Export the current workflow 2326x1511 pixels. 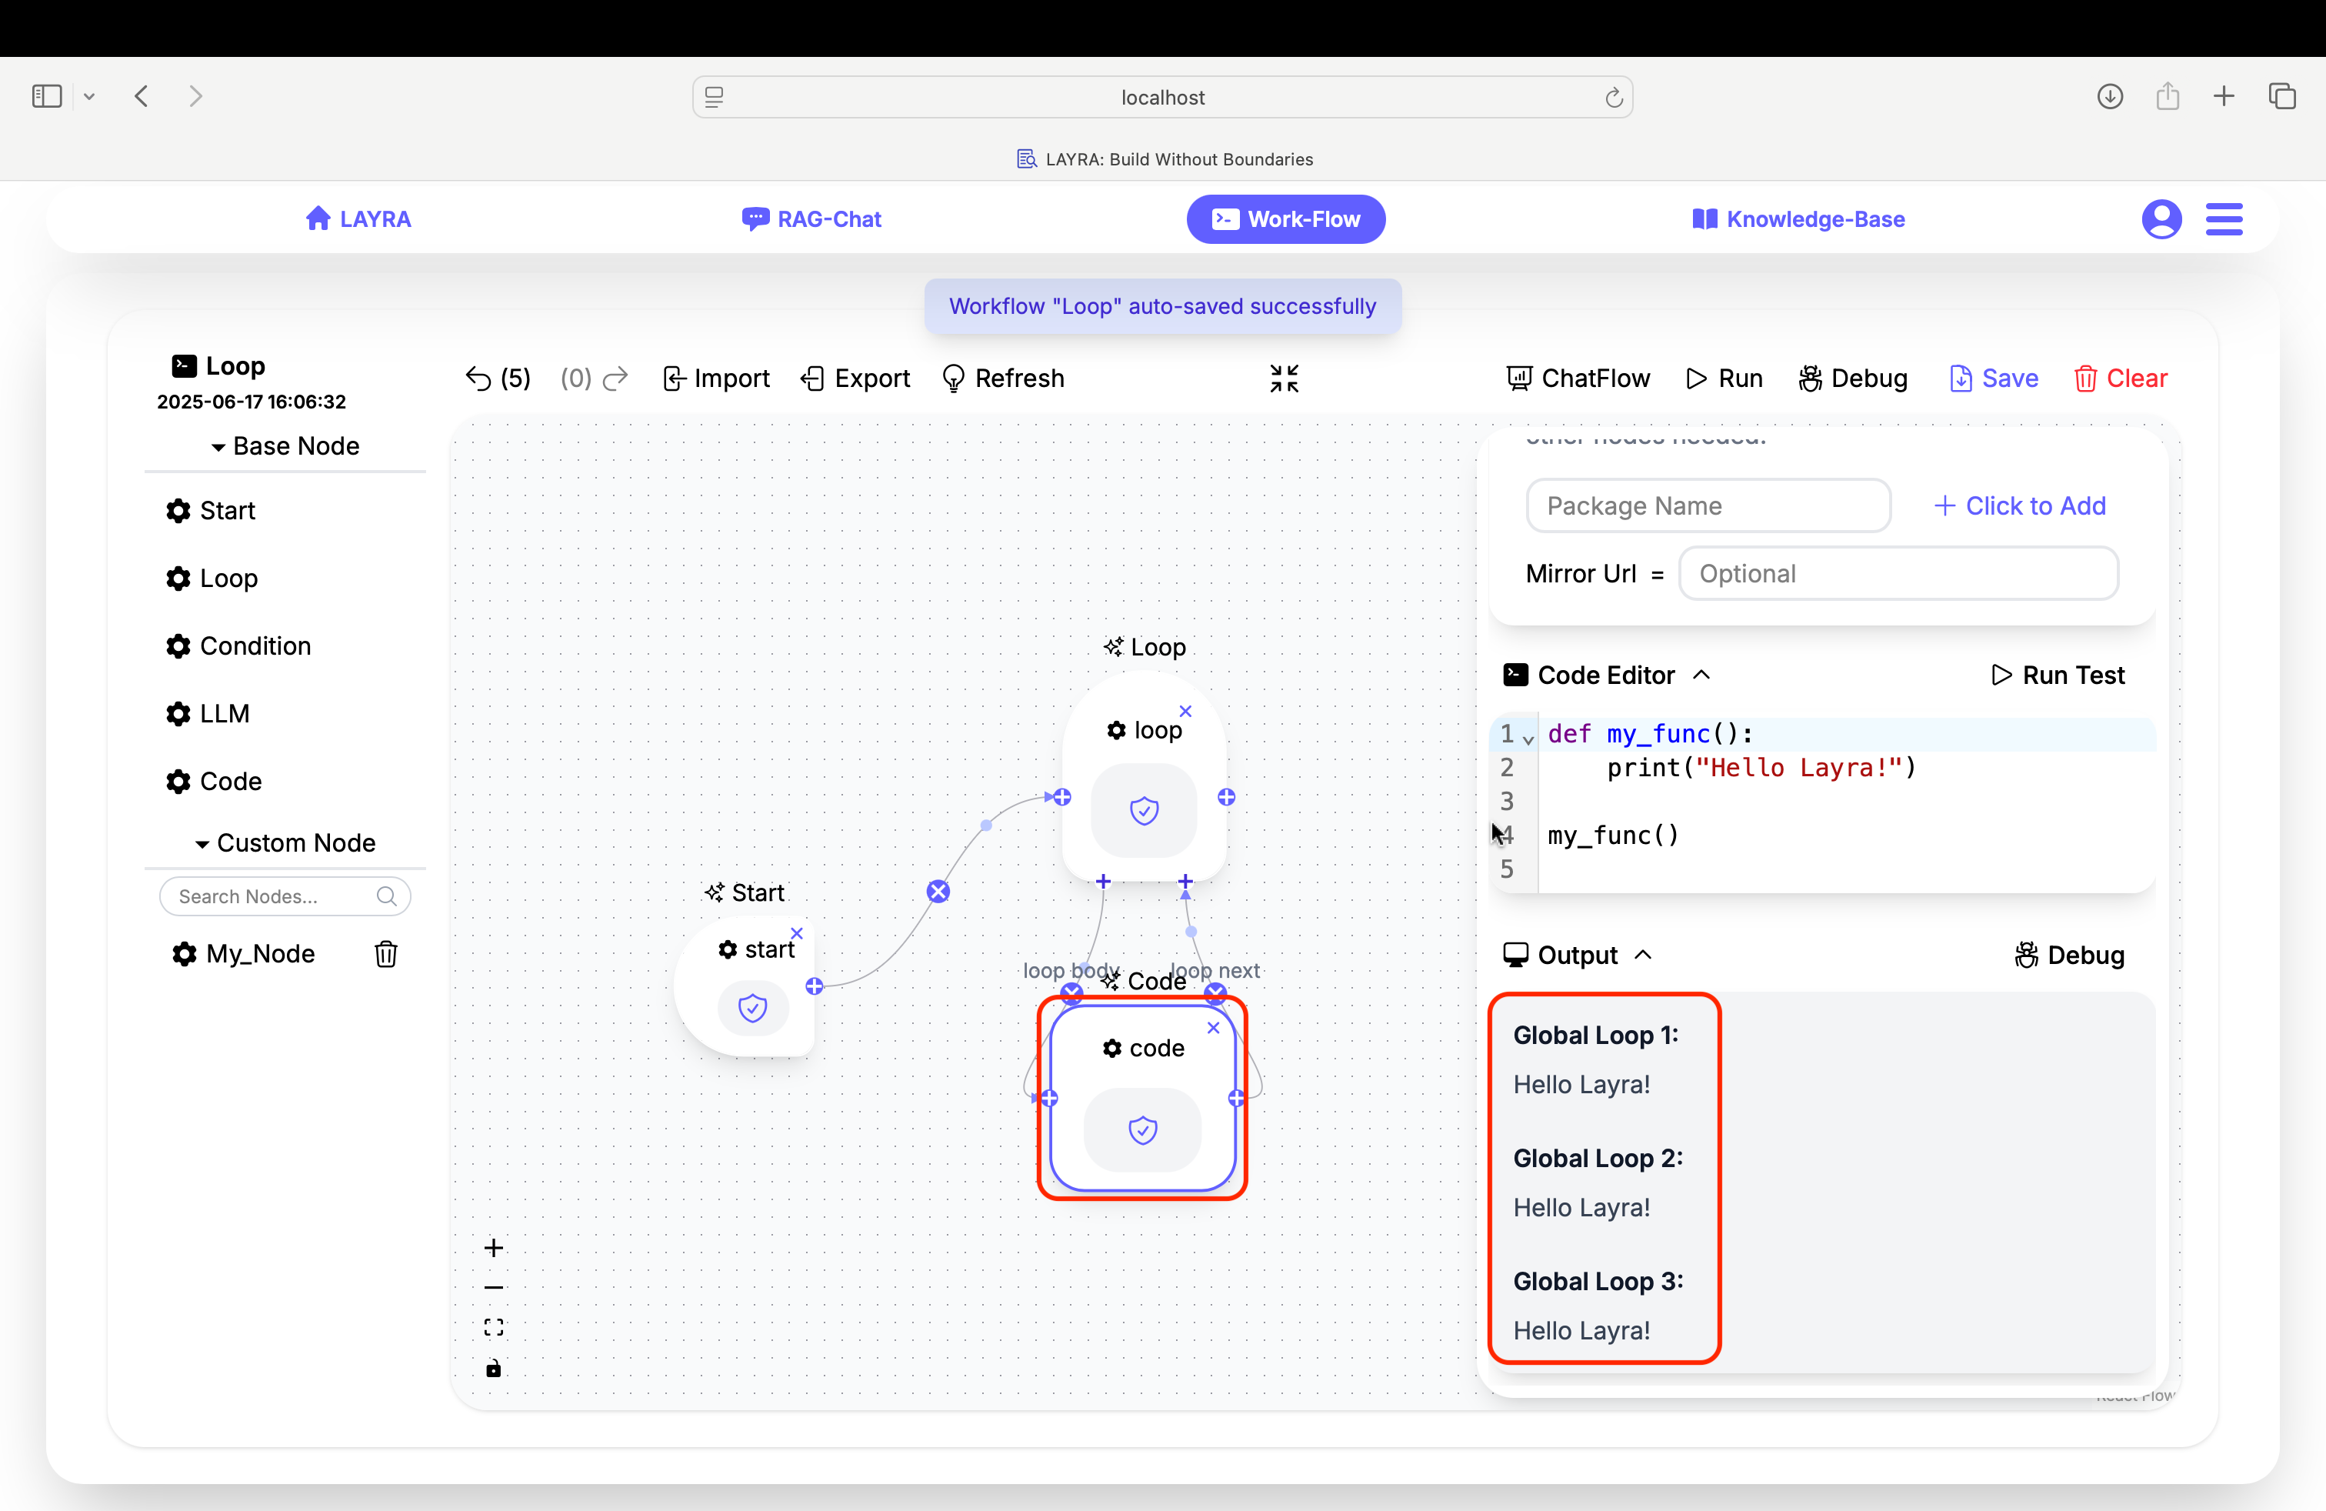click(855, 379)
